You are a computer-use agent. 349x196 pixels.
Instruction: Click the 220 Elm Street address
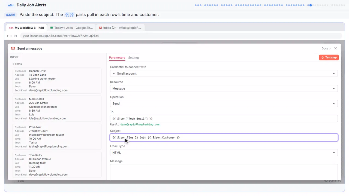coord(38,103)
